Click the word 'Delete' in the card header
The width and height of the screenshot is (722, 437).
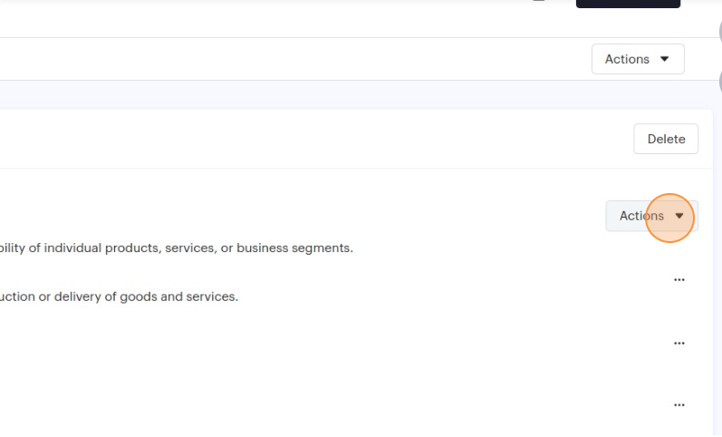coord(666,139)
